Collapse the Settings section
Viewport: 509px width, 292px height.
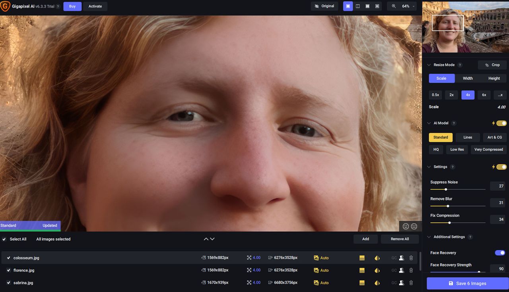tap(429, 167)
